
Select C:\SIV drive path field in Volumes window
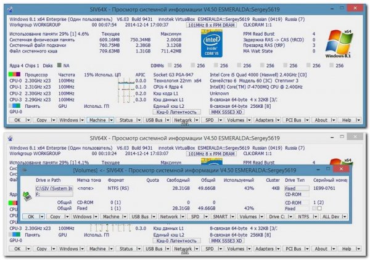[54, 189]
